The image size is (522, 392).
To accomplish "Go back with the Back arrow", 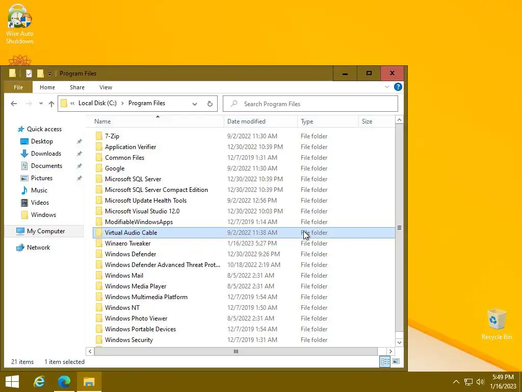I will point(14,104).
